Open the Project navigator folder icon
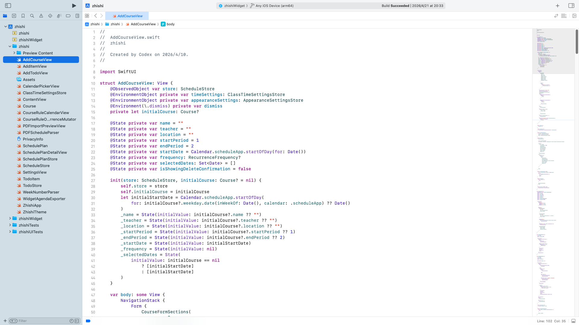Viewport: 579px width, 325px height. coord(5,16)
